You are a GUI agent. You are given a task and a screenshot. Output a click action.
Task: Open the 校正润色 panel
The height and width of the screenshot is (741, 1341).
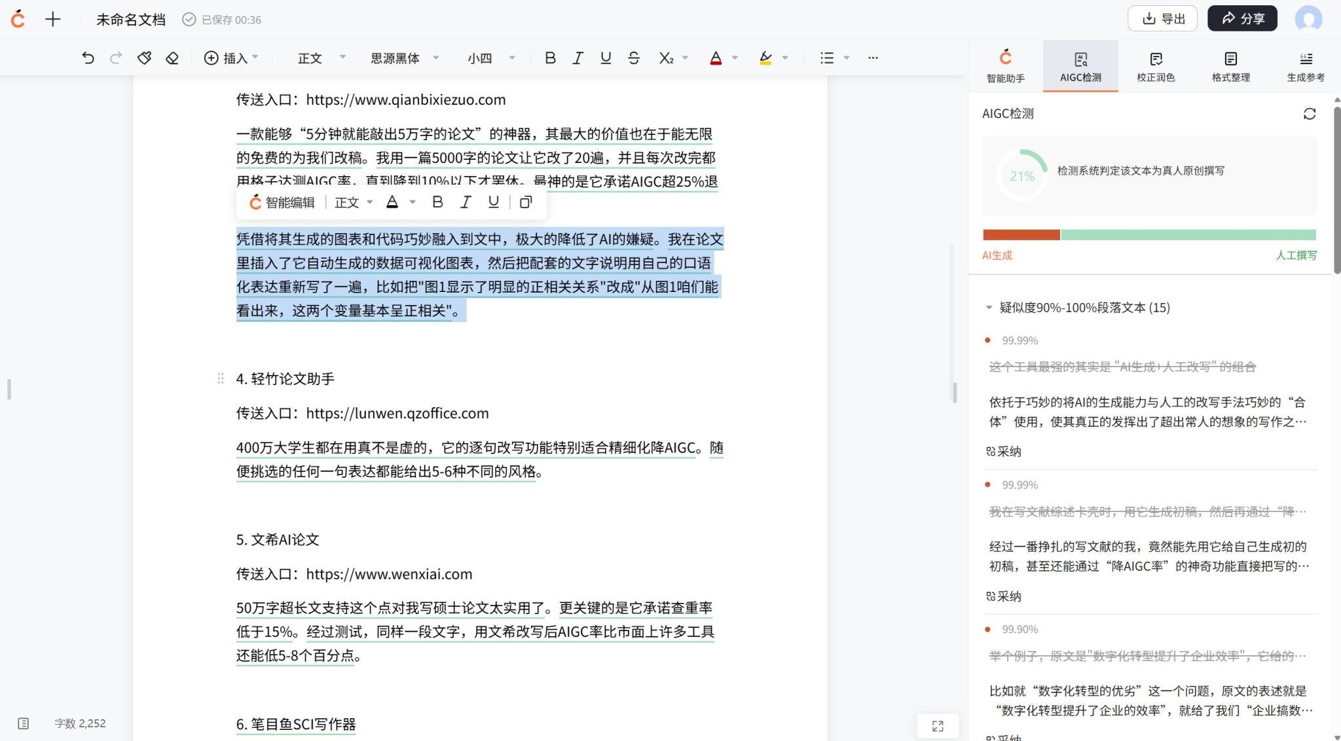[x=1156, y=65]
